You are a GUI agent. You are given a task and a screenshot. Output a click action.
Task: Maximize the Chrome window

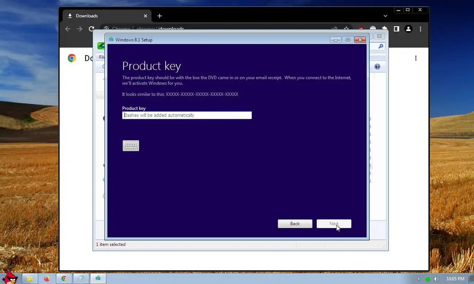tap(408, 10)
